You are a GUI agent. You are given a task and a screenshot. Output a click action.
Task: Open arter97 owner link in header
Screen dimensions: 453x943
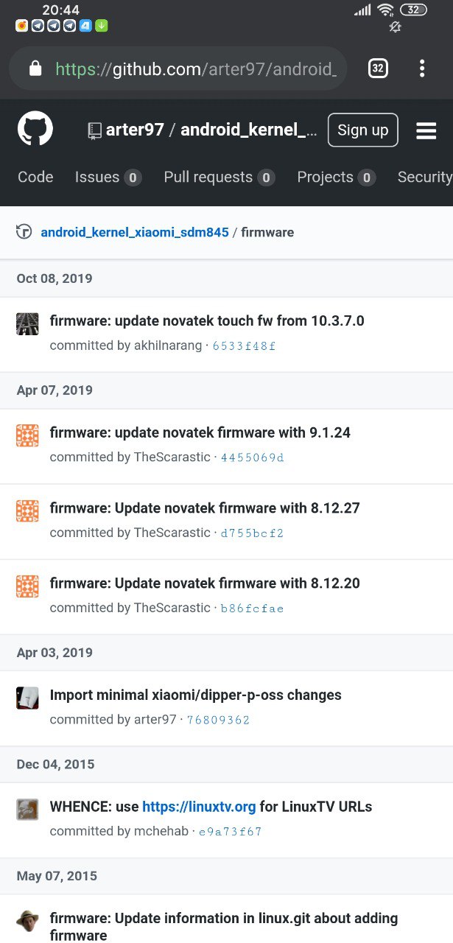(x=135, y=130)
